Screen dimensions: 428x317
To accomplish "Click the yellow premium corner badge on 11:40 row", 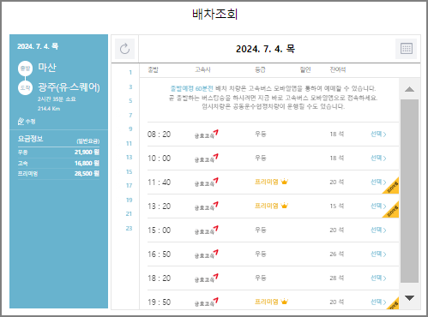I will pos(393,187).
